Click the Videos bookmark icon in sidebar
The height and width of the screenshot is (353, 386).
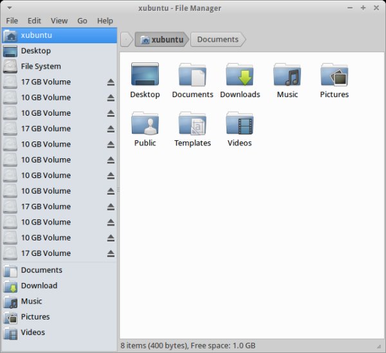coord(10,333)
